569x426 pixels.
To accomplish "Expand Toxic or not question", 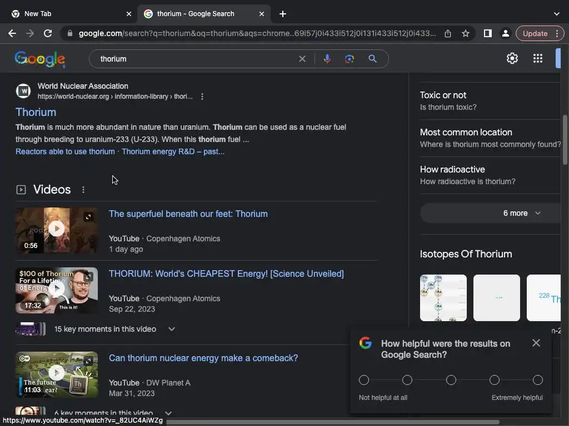I will pyautogui.click(x=490, y=101).
